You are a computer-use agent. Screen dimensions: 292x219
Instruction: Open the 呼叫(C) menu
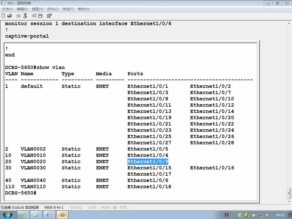click(x=53, y=9)
